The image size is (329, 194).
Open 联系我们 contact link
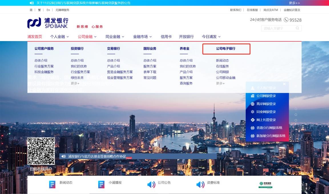click(x=236, y=10)
